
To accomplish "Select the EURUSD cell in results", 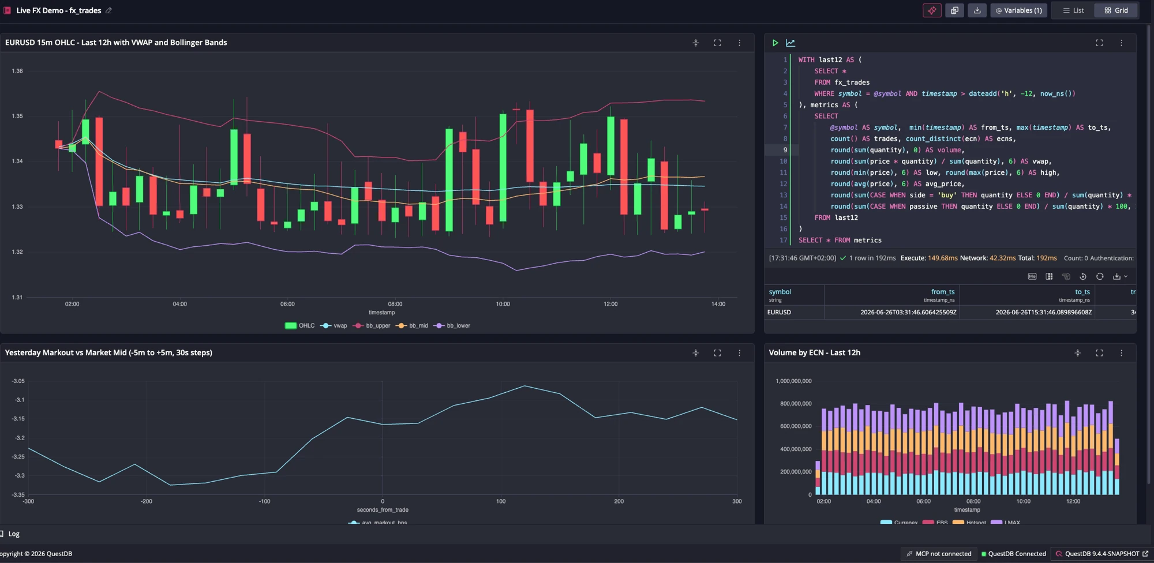I will tap(794, 312).
